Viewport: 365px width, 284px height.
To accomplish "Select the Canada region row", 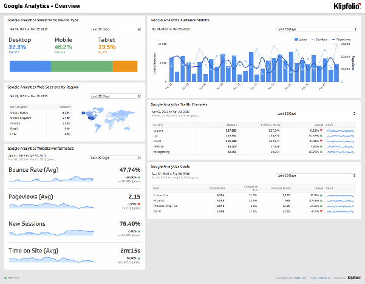I will (x=40, y=123).
